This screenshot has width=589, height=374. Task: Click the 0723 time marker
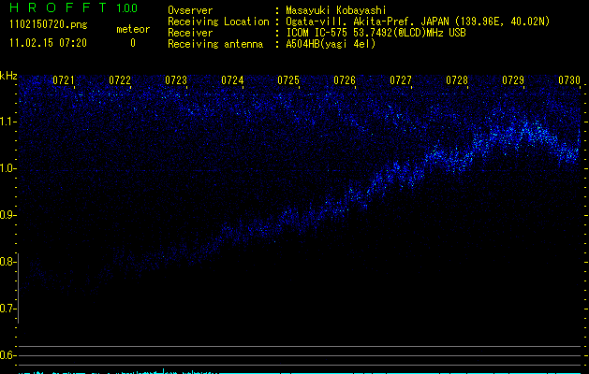(176, 80)
